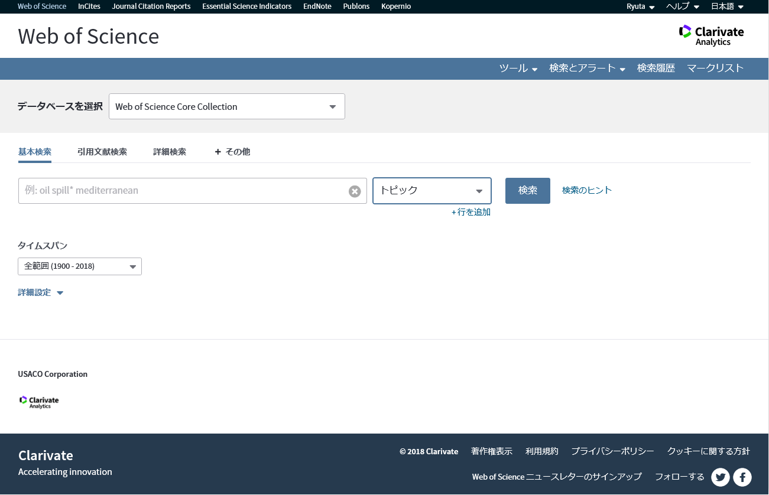Open the Web of Science Core Collection database dropdown
The image size is (769, 495).
pyautogui.click(x=227, y=106)
